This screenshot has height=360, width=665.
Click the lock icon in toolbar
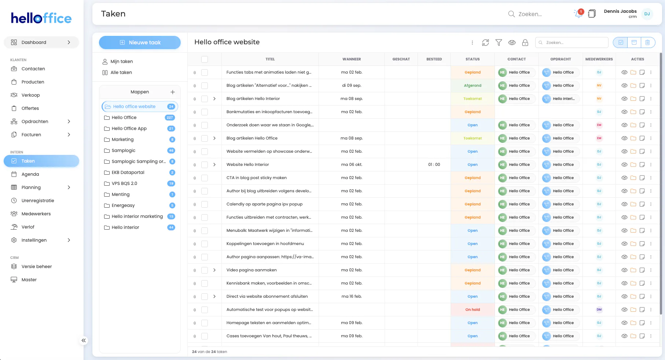click(x=525, y=42)
